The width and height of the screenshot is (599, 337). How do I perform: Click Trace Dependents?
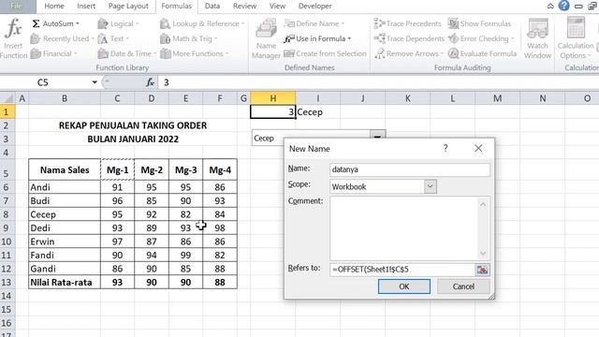click(409, 38)
